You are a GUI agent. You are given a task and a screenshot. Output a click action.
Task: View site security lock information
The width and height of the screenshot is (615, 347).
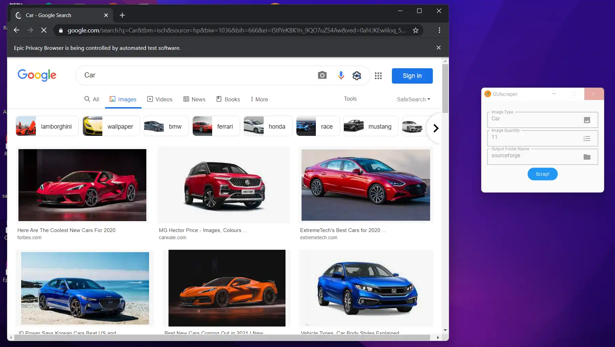pyautogui.click(x=61, y=30)
